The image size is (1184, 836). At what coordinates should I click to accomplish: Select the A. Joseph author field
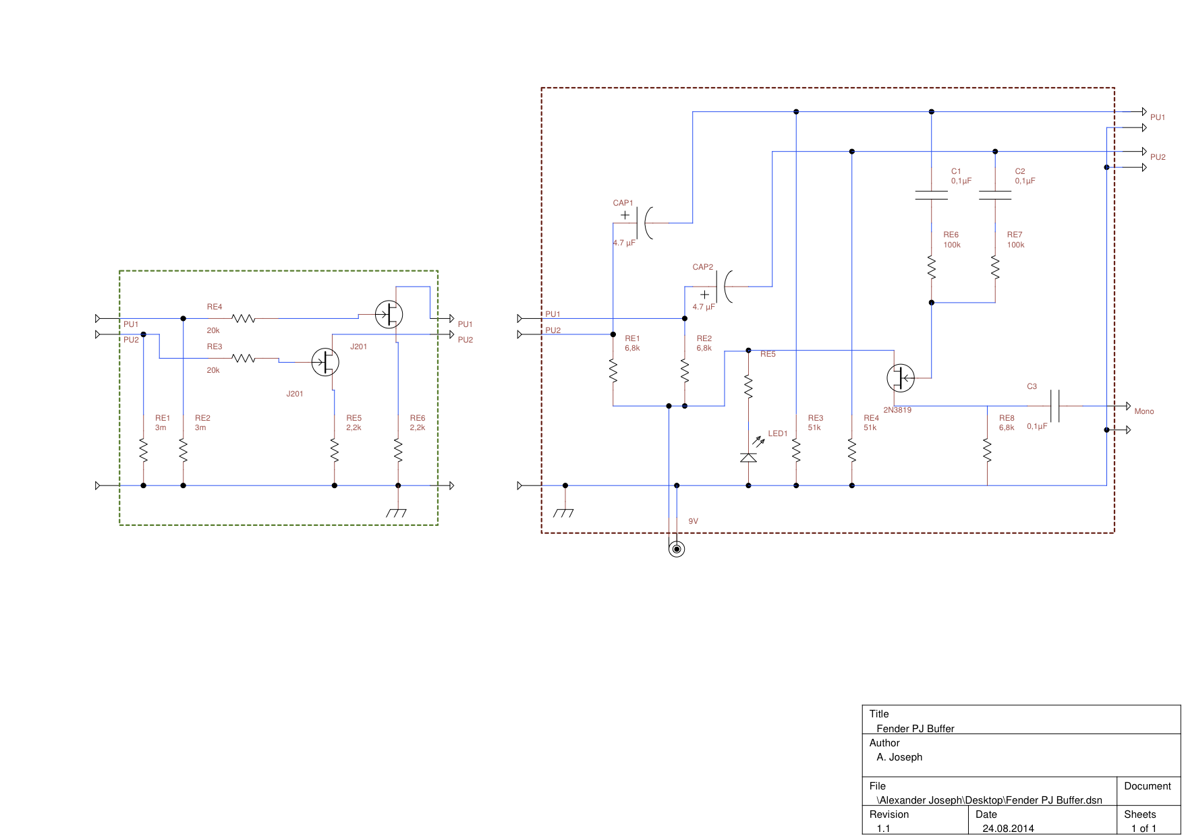[899, 757]
